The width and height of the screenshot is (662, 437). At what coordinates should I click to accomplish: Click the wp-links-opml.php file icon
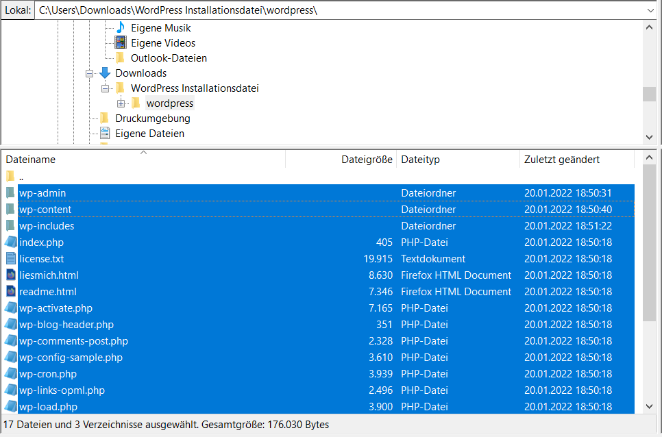(x=10, y=390)
